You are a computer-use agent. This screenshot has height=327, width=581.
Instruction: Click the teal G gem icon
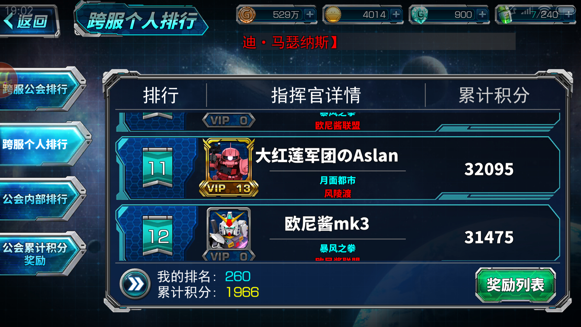click(x=420, y=15)
